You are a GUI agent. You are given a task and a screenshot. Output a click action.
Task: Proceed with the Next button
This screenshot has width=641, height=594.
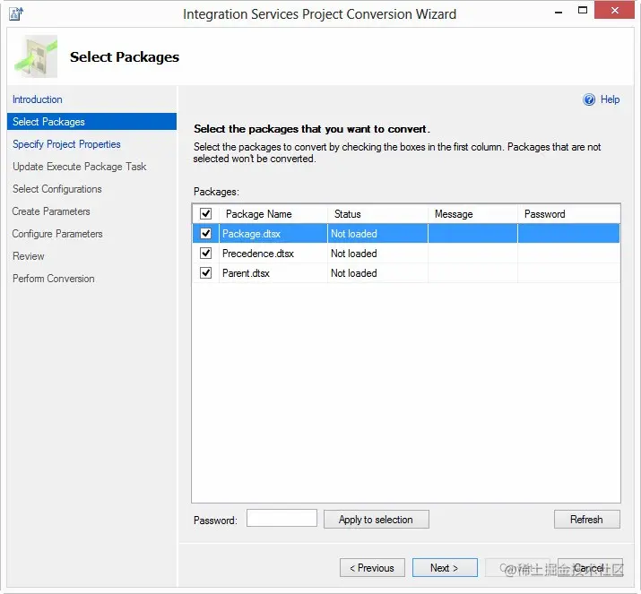pos(445,568)
